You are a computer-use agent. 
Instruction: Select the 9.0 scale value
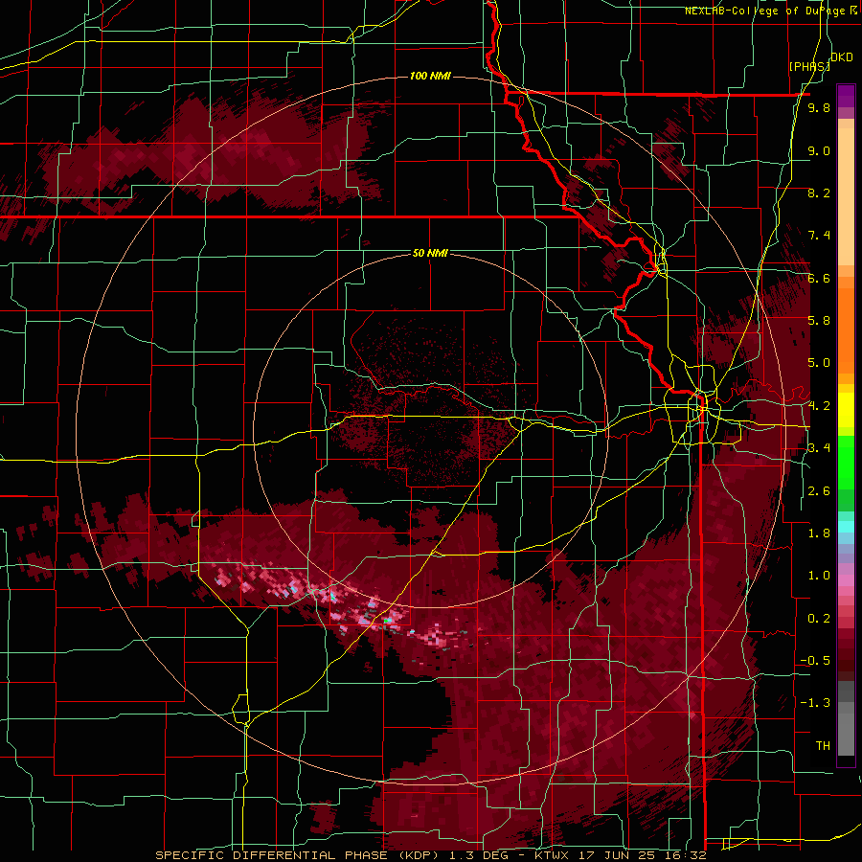pyautogui.click(x=819, y=150)
